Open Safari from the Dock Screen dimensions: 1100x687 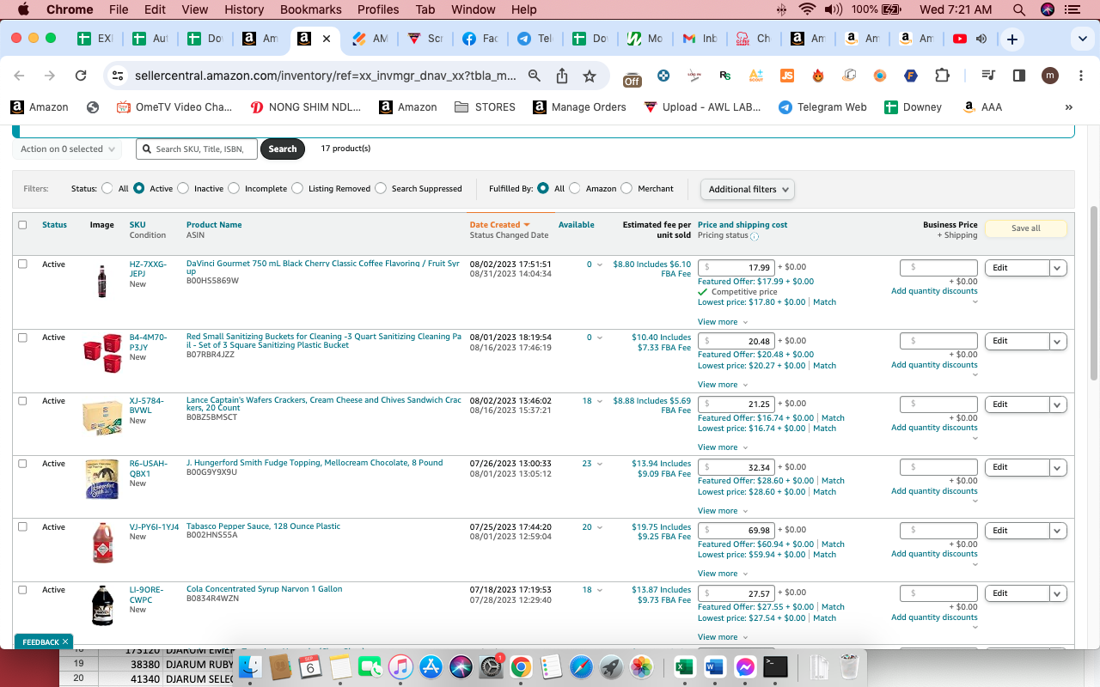(x=582, y=666)
